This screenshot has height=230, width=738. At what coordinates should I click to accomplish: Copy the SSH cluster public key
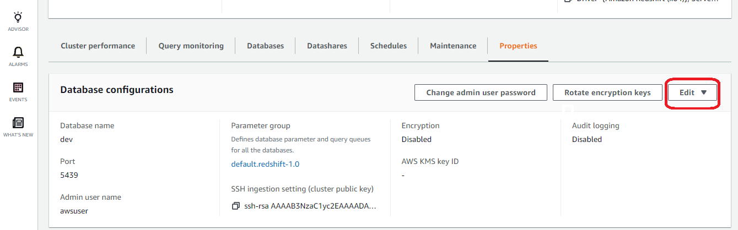[x=236, y=206]
